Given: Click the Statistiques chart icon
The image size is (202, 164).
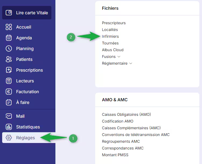Looking at the screenshot, I should pos(9,127).
